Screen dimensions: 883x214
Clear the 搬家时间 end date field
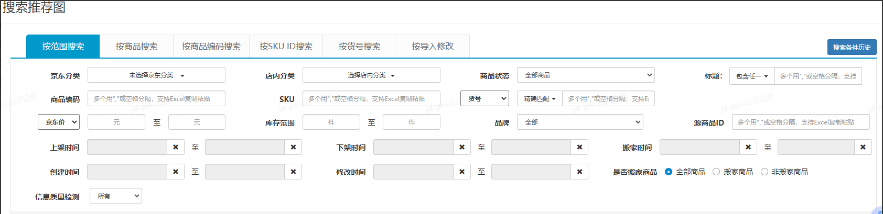863,148
